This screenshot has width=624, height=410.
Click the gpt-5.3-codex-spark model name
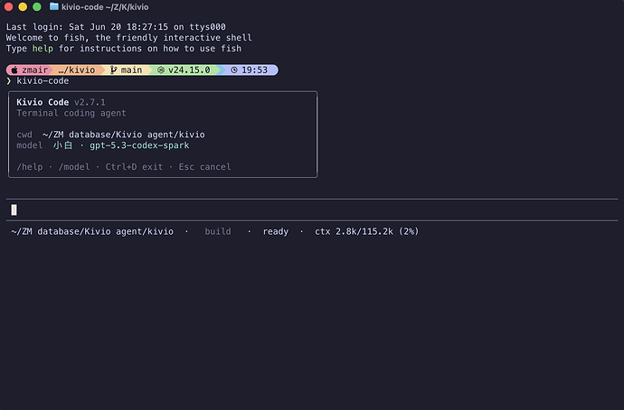coord(139,145)
